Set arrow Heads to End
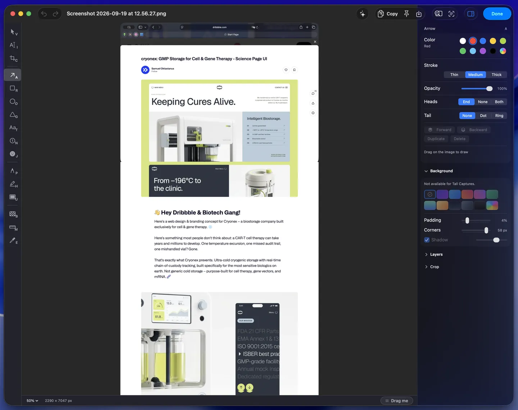Image resolution: width=518 pixels, height=410 pixels. click(466, 102)
